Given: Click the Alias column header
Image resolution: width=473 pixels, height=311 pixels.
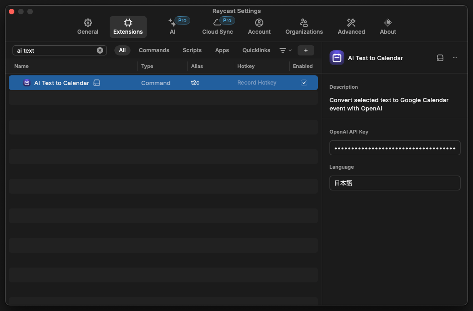Looking at the screenshot, I should click(197, 66).
